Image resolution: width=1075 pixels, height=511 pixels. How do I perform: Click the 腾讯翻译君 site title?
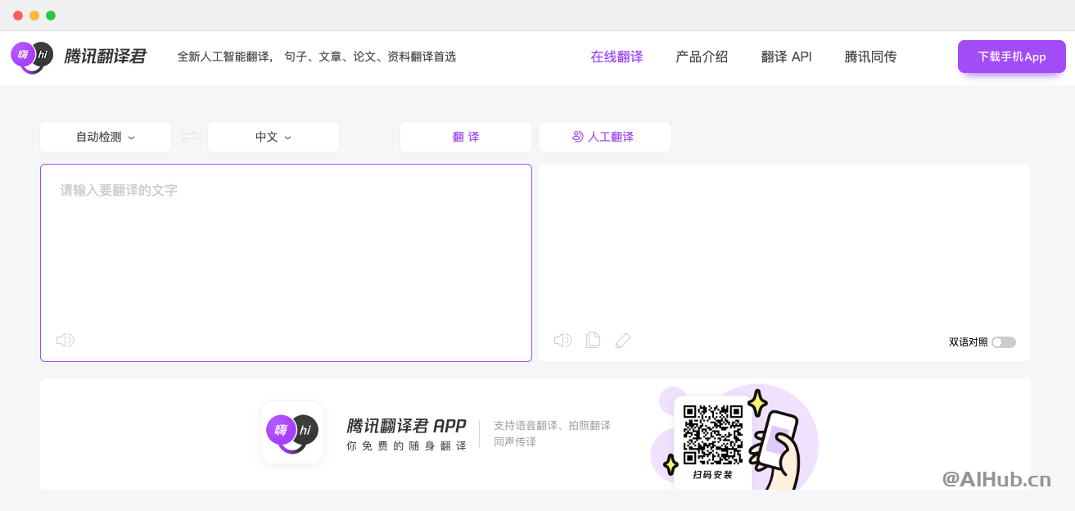coord(105,57)
